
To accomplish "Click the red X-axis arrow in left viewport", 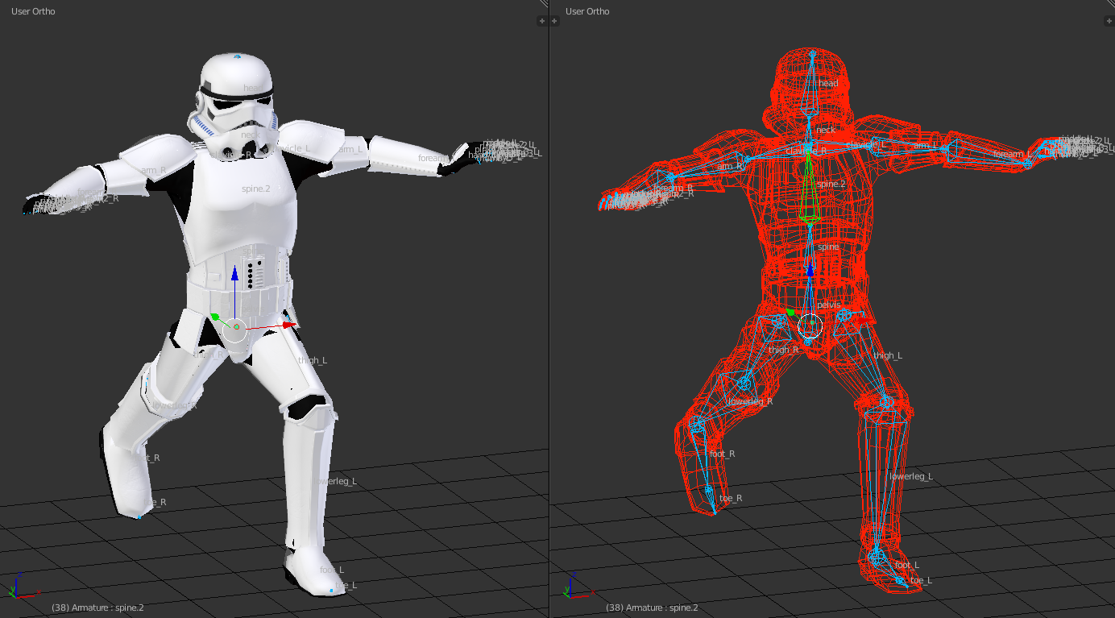I will 288,326.
